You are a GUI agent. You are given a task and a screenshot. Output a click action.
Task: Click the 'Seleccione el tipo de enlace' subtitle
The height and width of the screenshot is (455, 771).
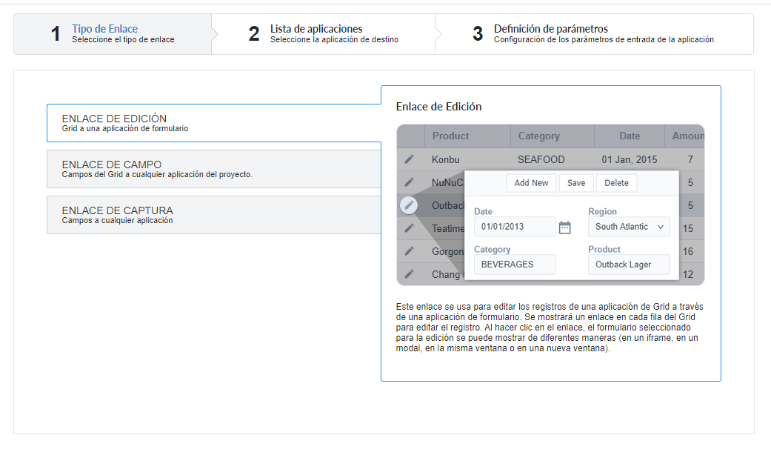(123, 40)
